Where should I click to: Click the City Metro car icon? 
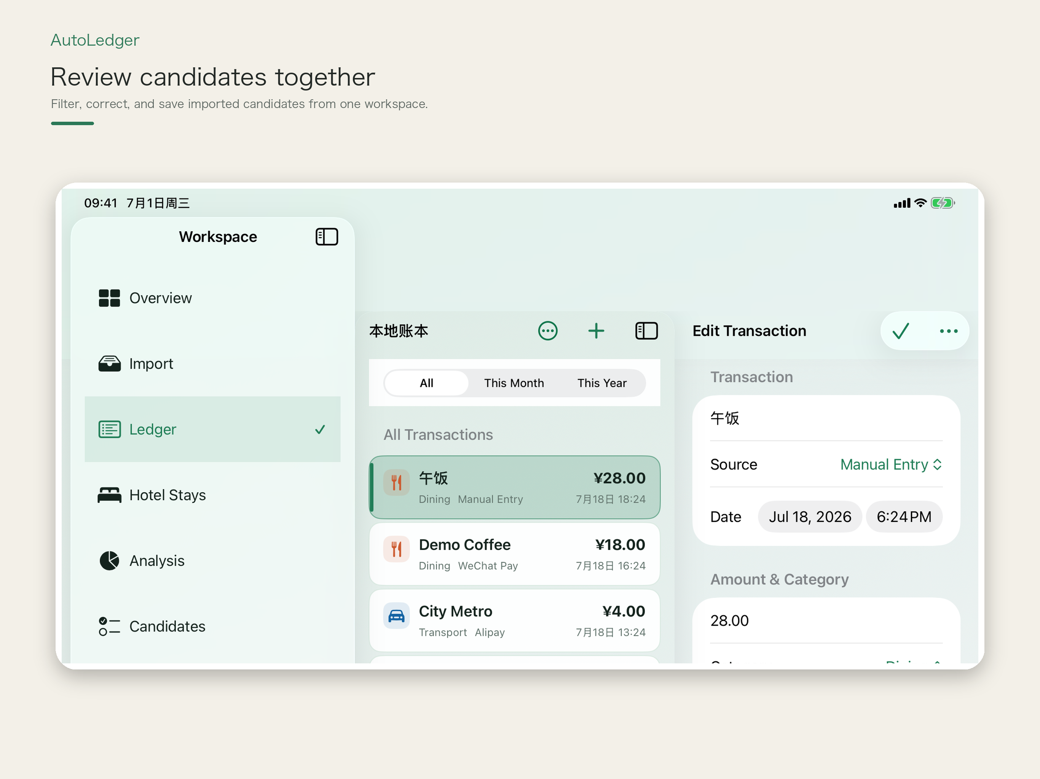[x=396, y=615]
